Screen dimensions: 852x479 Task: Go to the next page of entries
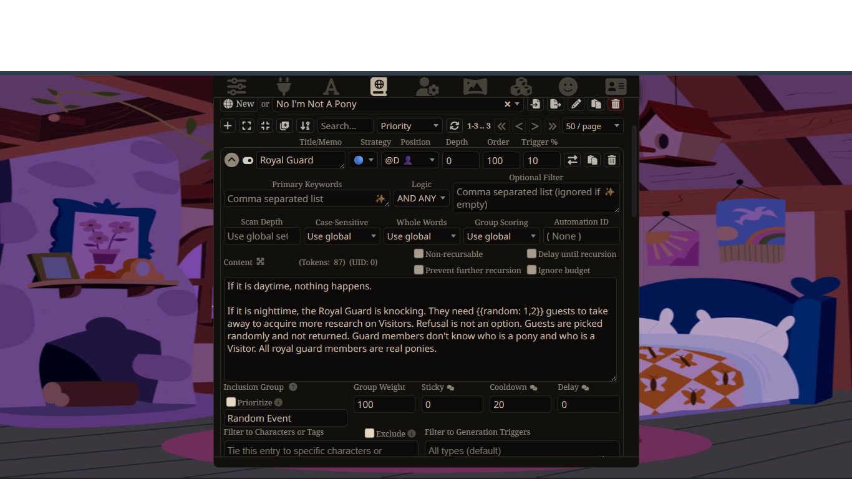click(x=535, y=126)
